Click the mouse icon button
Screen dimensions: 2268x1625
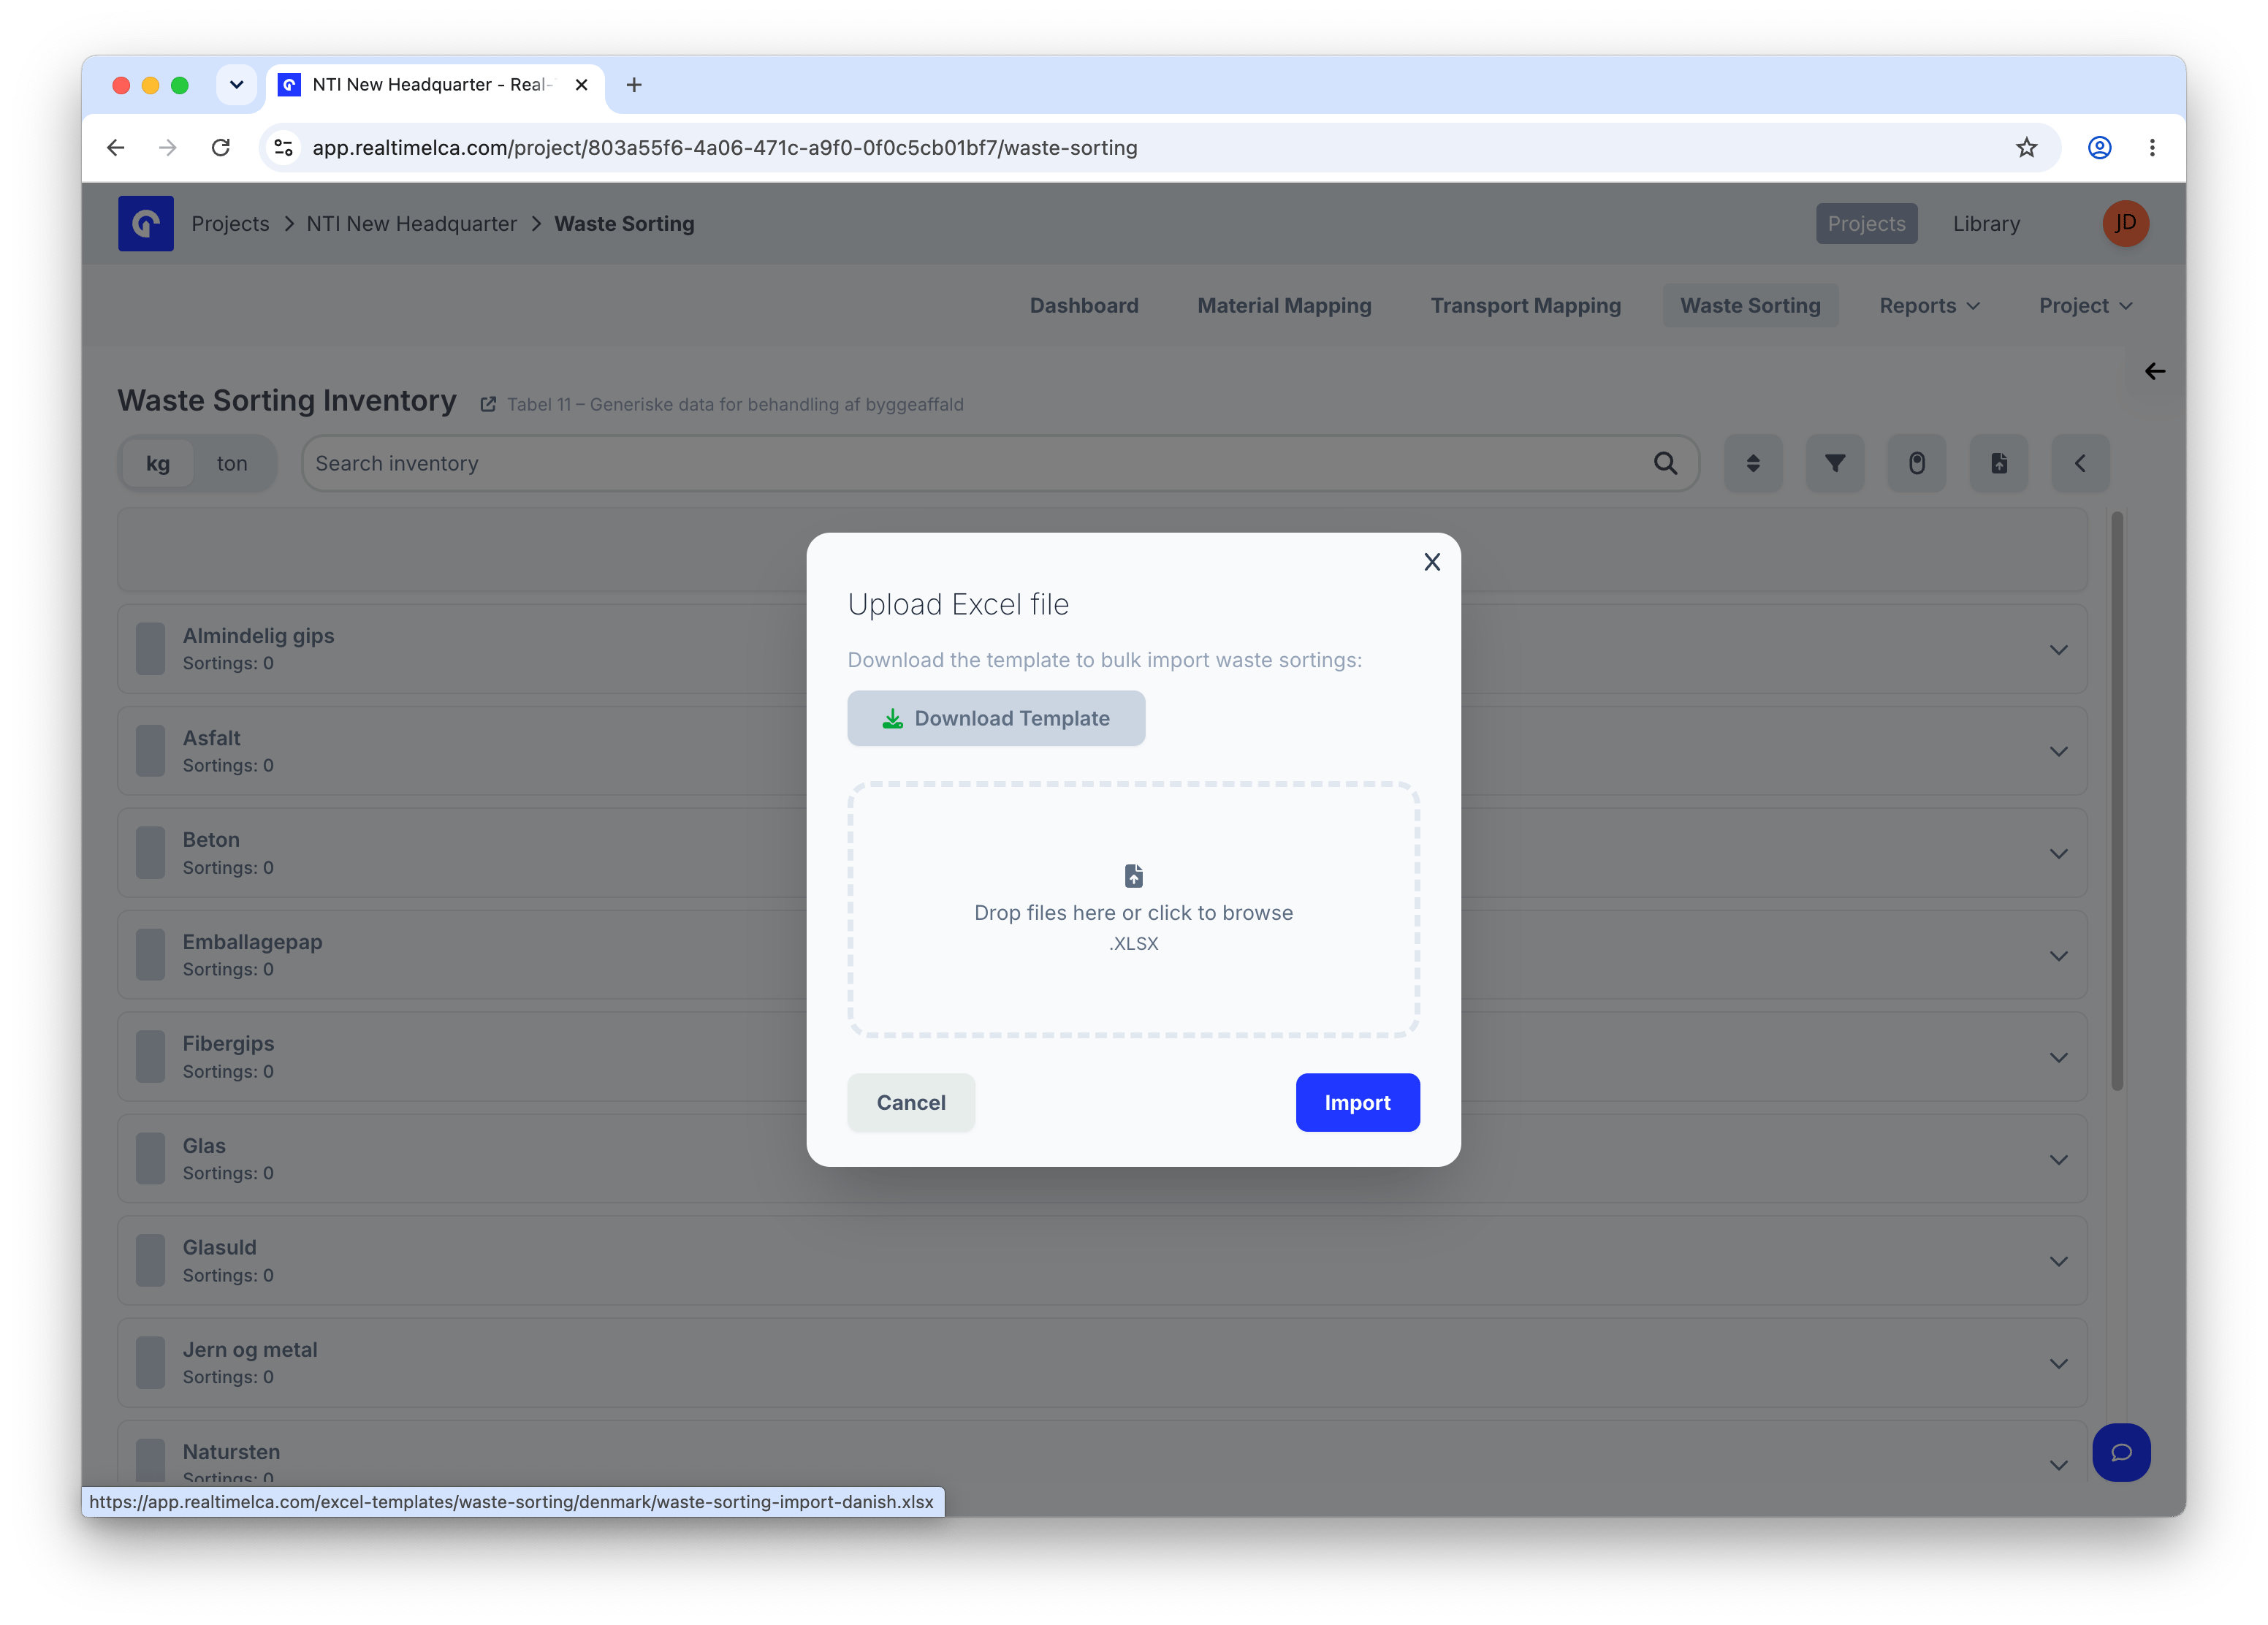pyautogui.click(x=1917, y=463)
